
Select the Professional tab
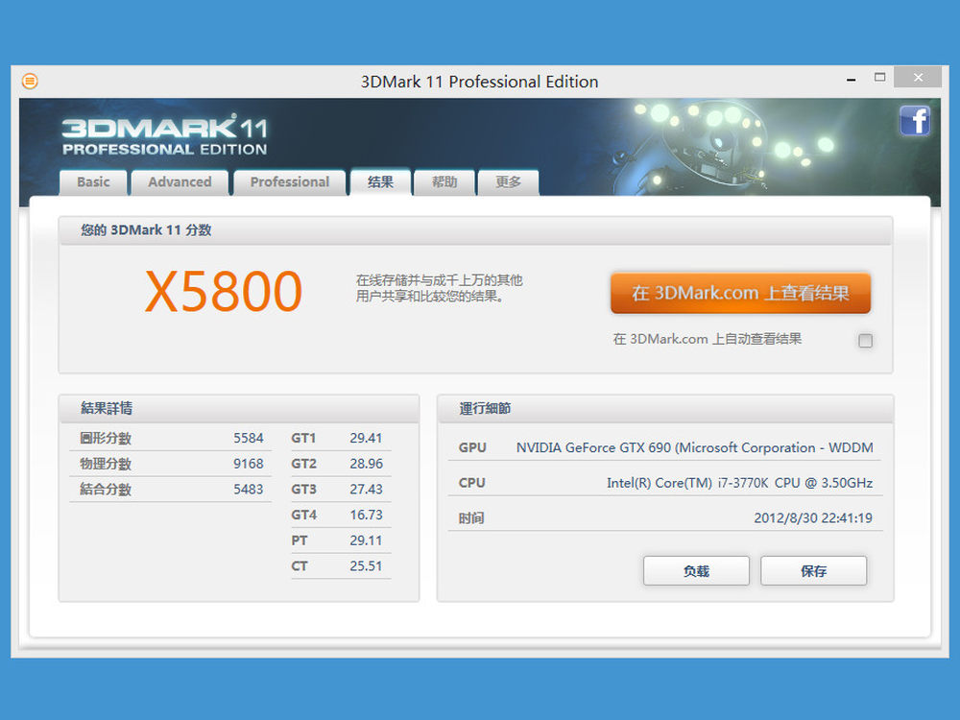(289, 182)
